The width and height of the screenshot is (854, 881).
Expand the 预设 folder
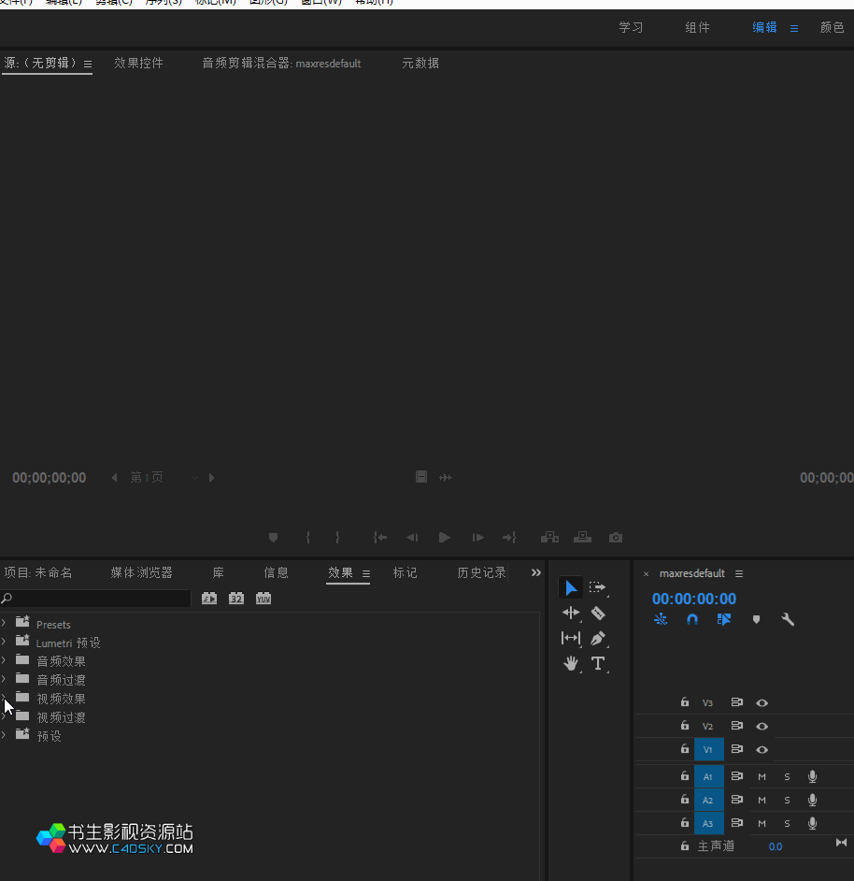pos(4,735)
